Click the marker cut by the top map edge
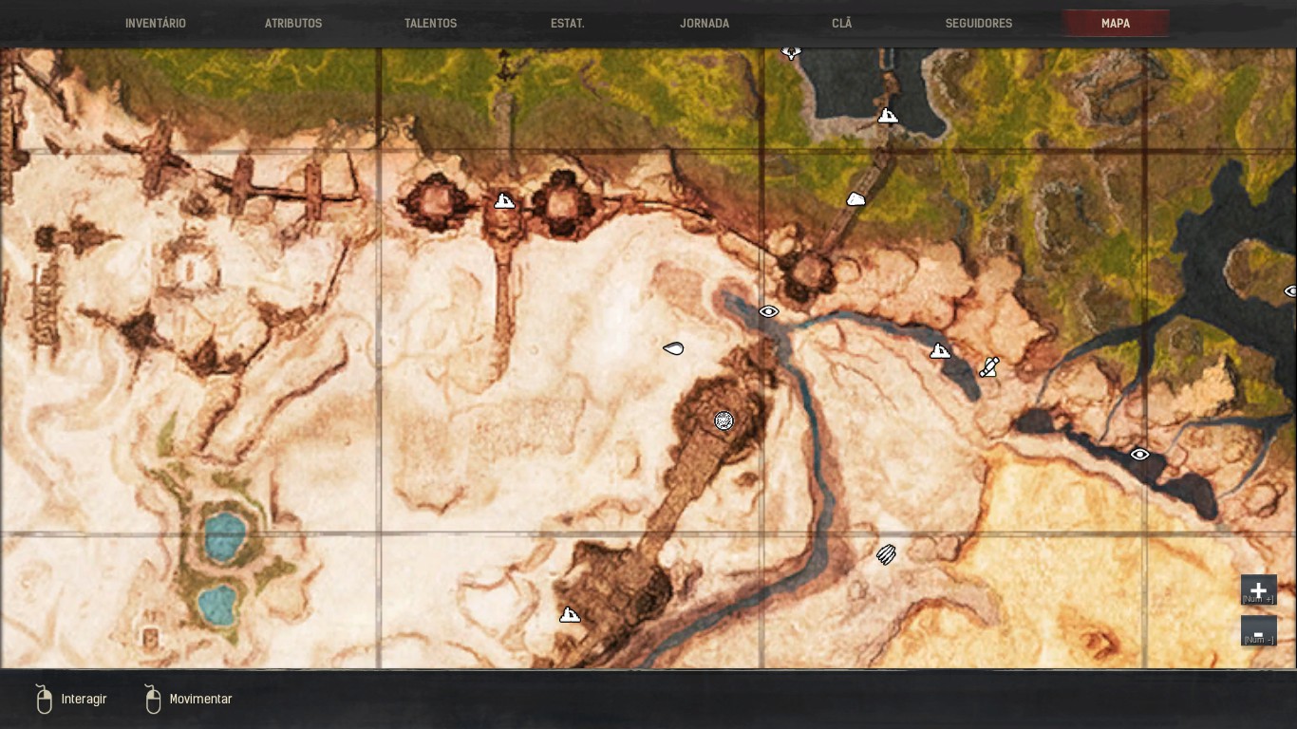 [x=791, y=52]
